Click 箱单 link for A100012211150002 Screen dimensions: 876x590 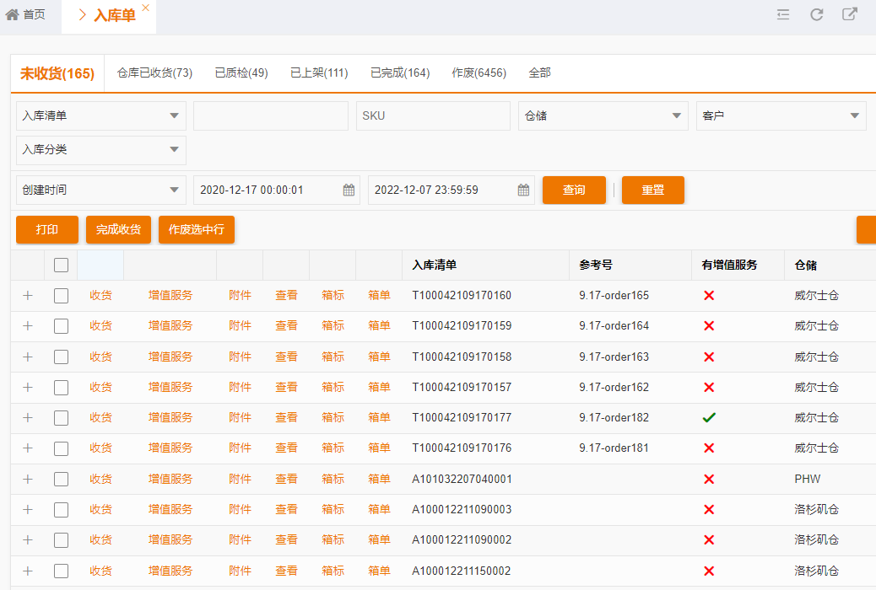pos(379,571)
